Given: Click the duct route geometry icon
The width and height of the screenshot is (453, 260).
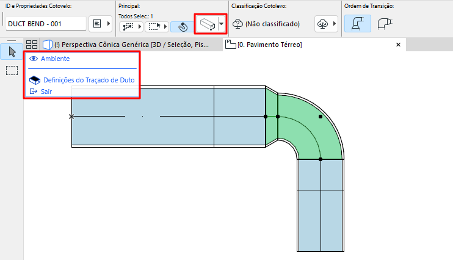Looking at the screenshot, I should 207,24.
